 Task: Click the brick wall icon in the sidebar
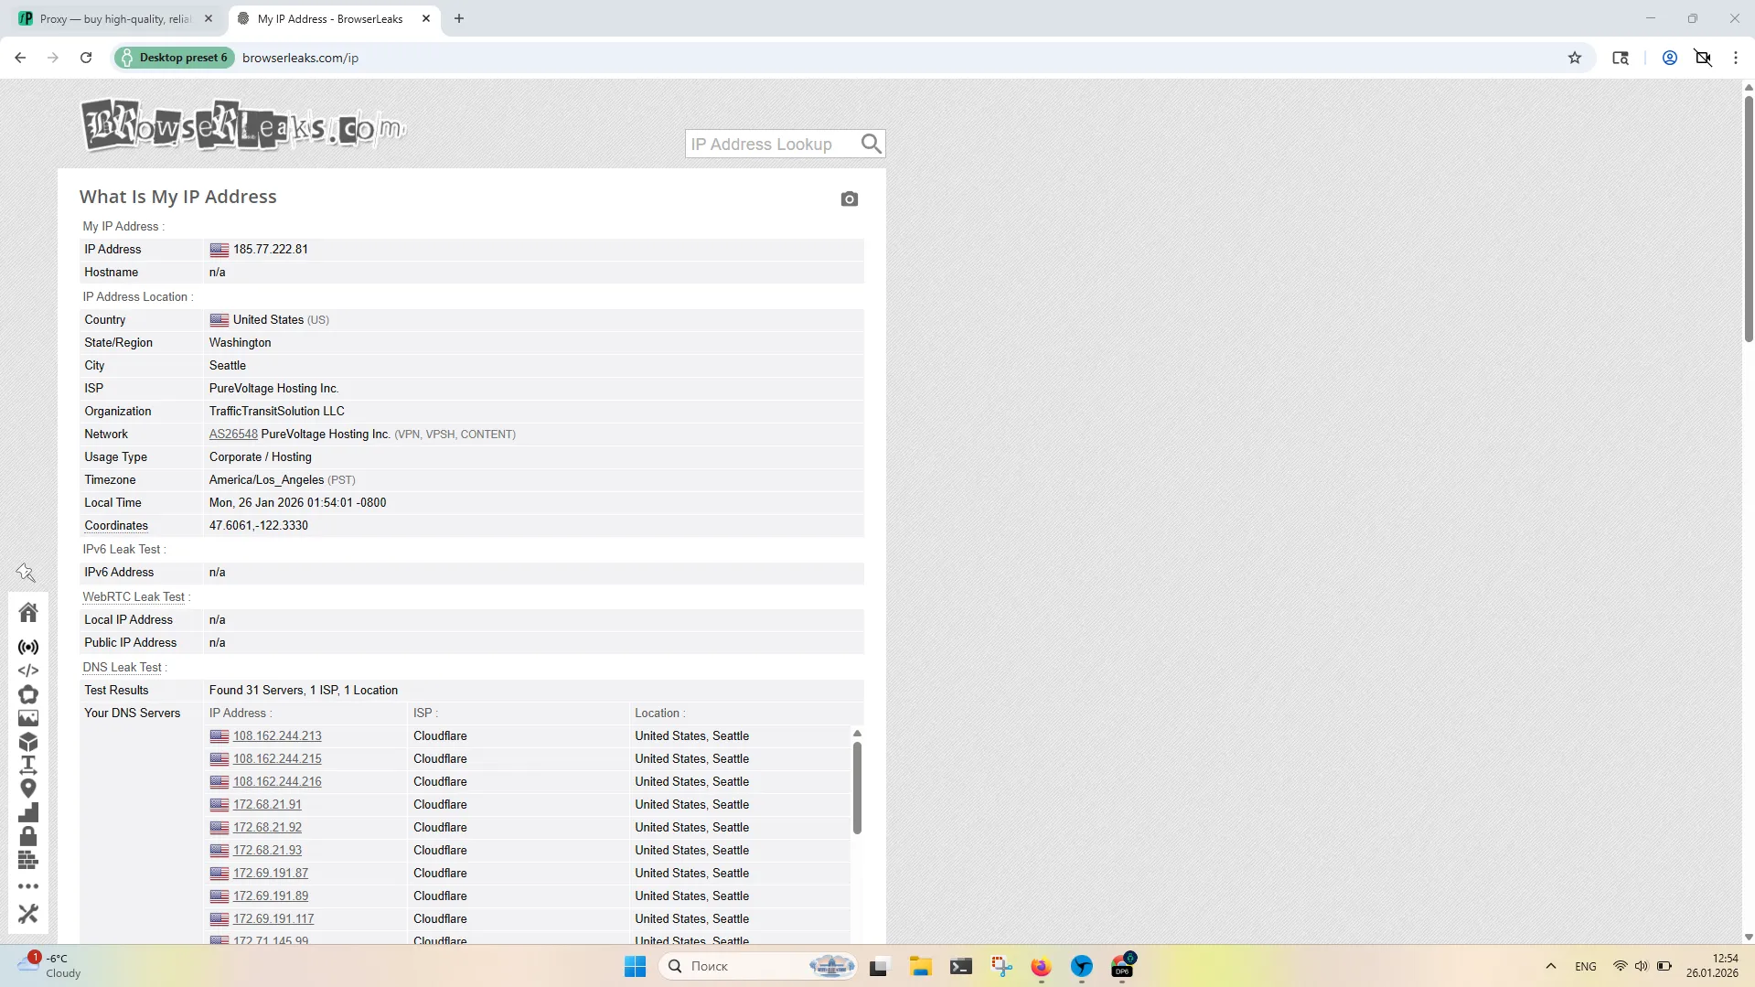[x=28, y=860]
